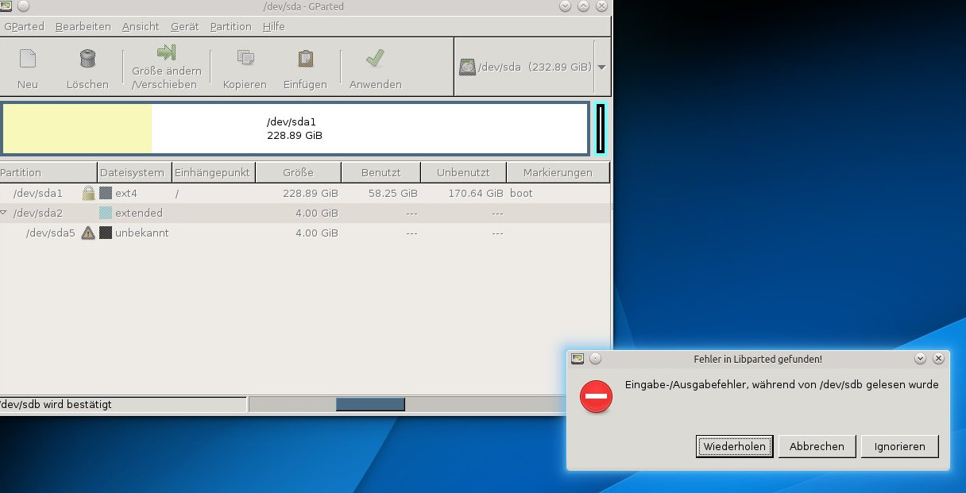Select the /dev/sda2 row in partition list
This screenshot has width=966, height=493.
[x=305, y=213]
